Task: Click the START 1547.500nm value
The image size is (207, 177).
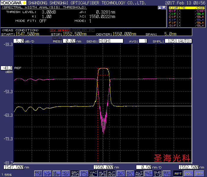Action: click(x=28, y=34)
